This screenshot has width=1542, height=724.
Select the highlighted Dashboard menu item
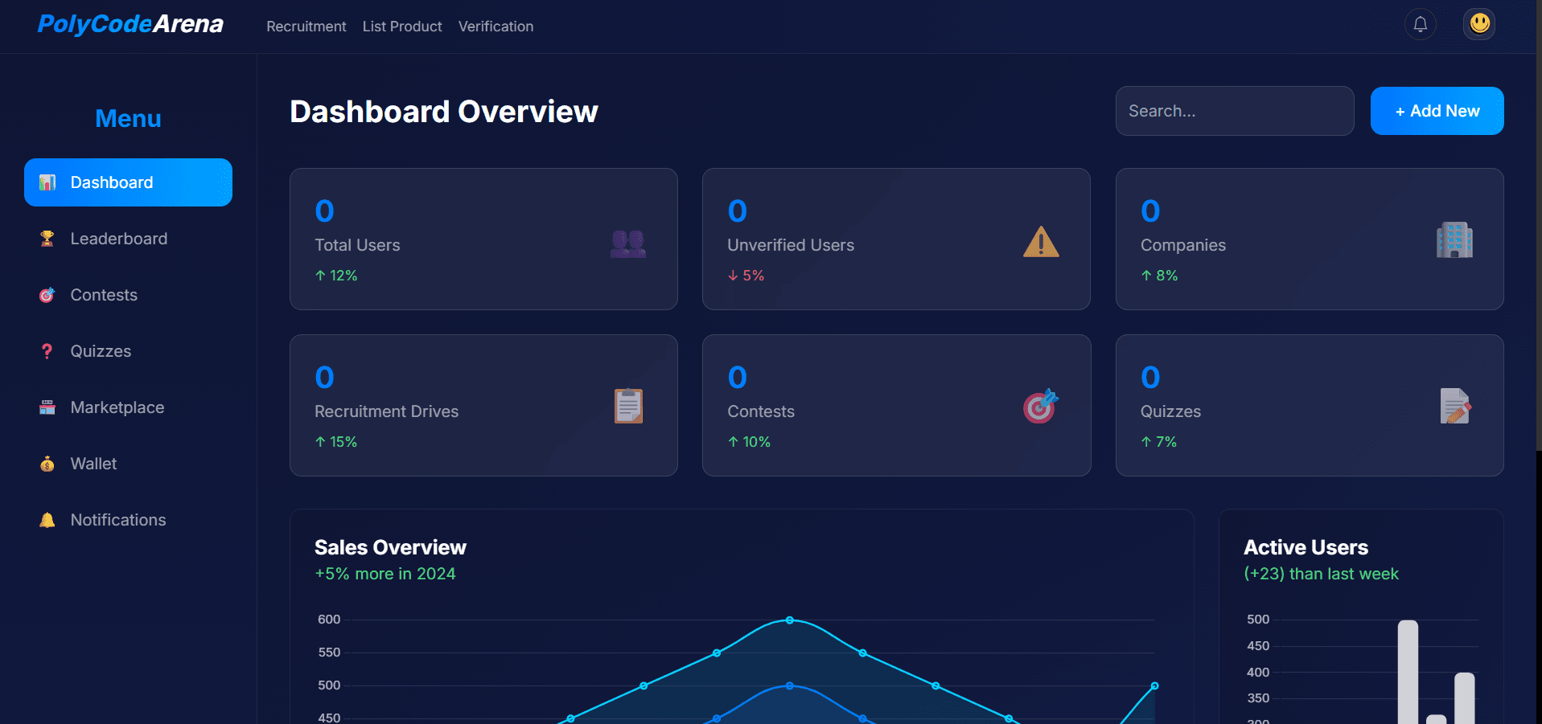[x=128, y=182]
